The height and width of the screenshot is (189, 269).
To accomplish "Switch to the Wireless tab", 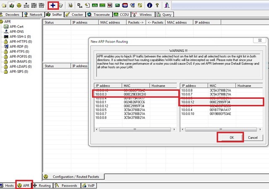I will pos(143,15).
